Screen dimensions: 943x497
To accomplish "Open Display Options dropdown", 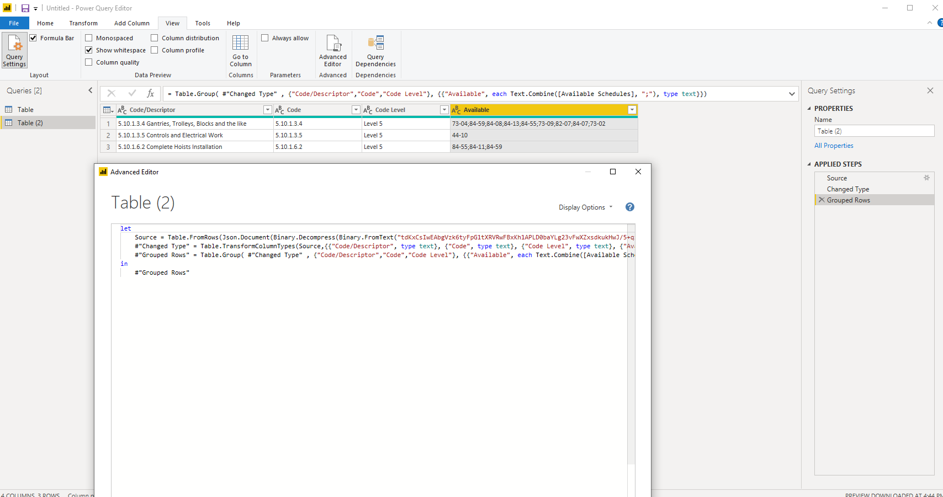I will pyautogui.click(x=585, y=207).
